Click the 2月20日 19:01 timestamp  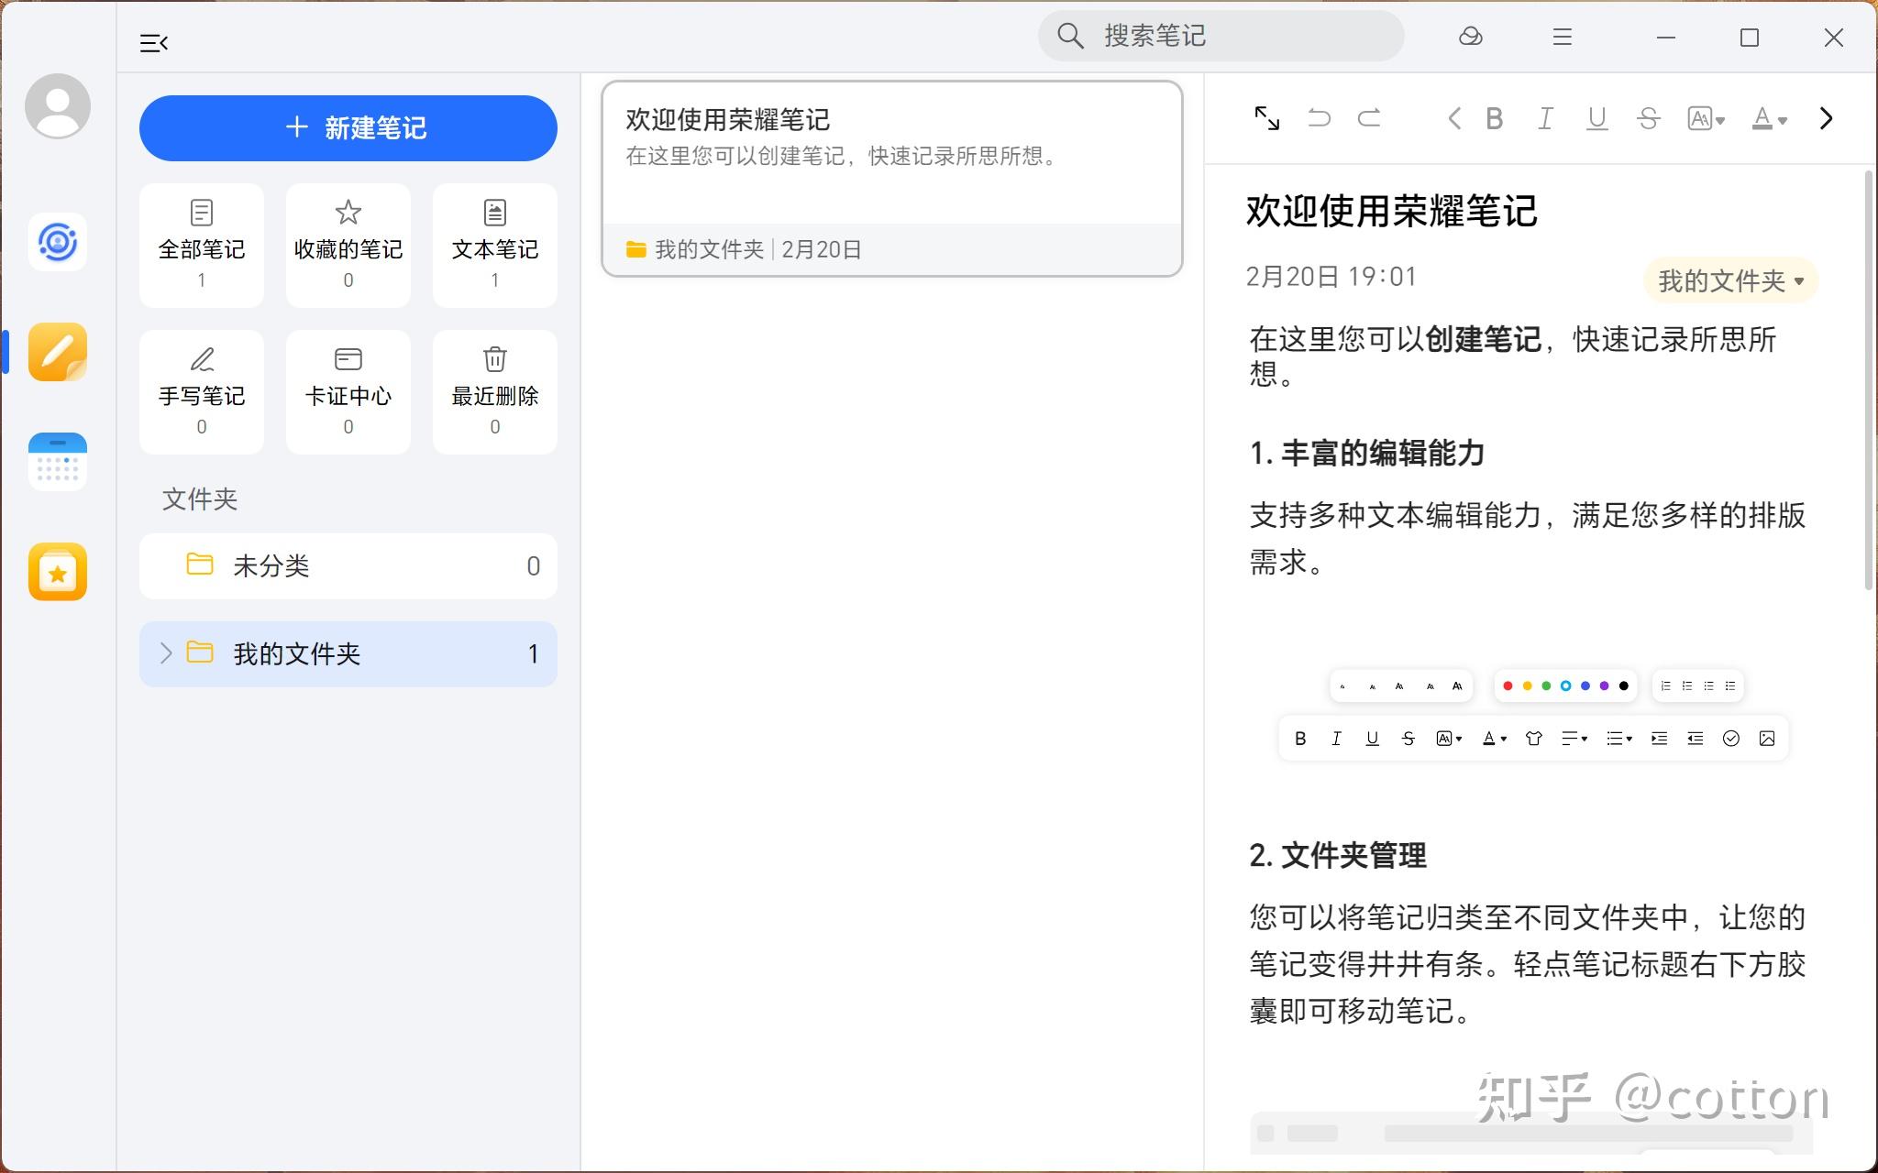point(1331,277)
